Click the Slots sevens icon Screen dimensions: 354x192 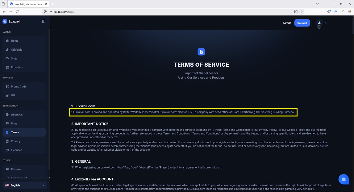coord(7,58)
